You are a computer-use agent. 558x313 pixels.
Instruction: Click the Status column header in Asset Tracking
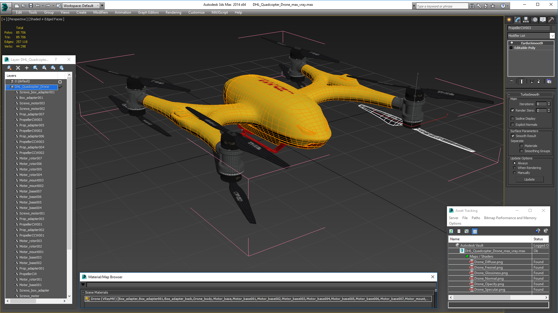(540, 239)
